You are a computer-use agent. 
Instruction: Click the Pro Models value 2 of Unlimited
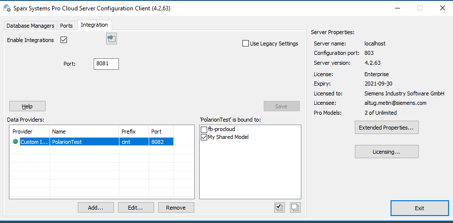click(x=381, y=113)
